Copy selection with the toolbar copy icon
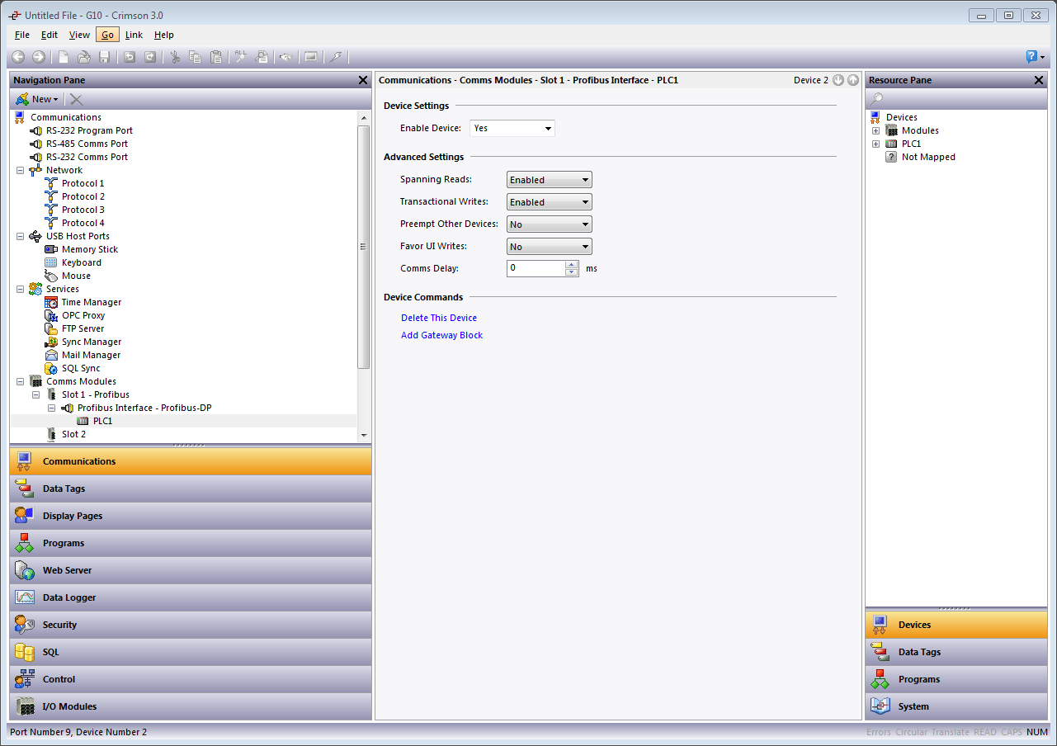The image size is (1057, 746). point(196,57)
